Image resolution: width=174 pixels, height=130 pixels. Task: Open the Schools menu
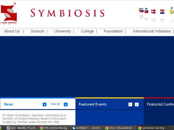pos(37,31)
